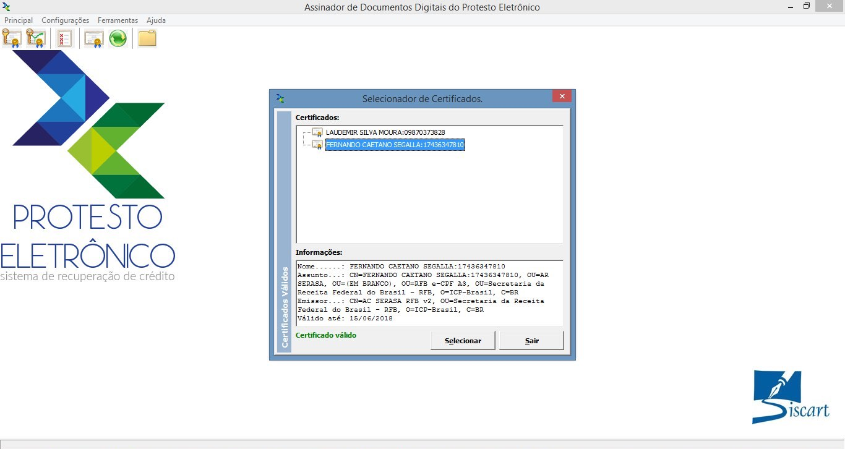This screenshot has width=845, height=449.
Task: Click the Informações: label
Action: [x=319, y=252]
